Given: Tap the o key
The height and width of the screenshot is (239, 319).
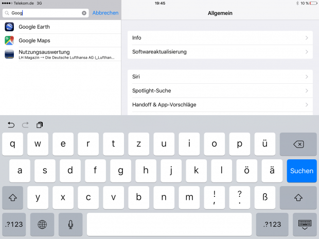Looking at the screenshot, I should [x=215, y=144].
